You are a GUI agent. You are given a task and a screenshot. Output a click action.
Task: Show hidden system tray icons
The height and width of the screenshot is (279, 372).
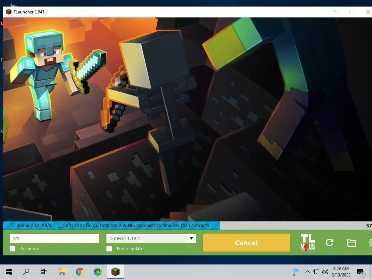307,272
